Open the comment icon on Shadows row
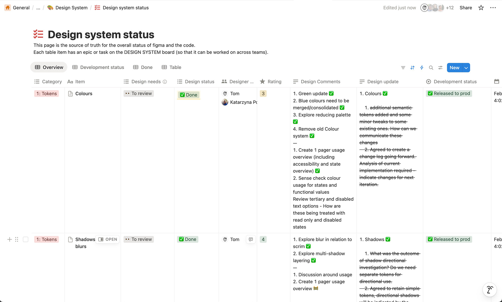 pyautogui.click(x=250, y=239)
